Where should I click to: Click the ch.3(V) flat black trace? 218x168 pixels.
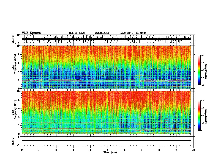coord(106,141)
